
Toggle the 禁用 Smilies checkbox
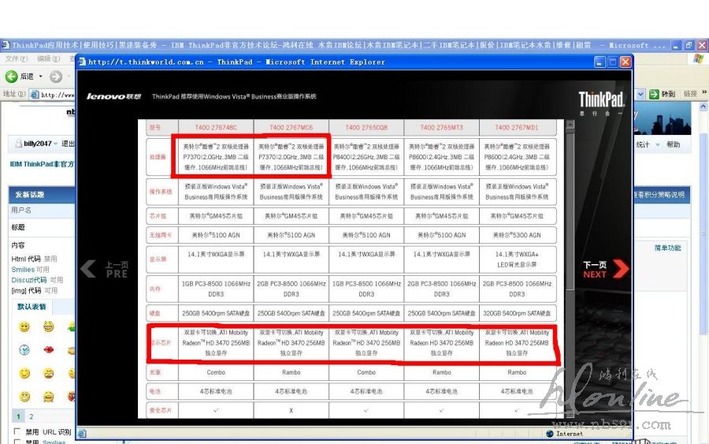coord(17,442)
